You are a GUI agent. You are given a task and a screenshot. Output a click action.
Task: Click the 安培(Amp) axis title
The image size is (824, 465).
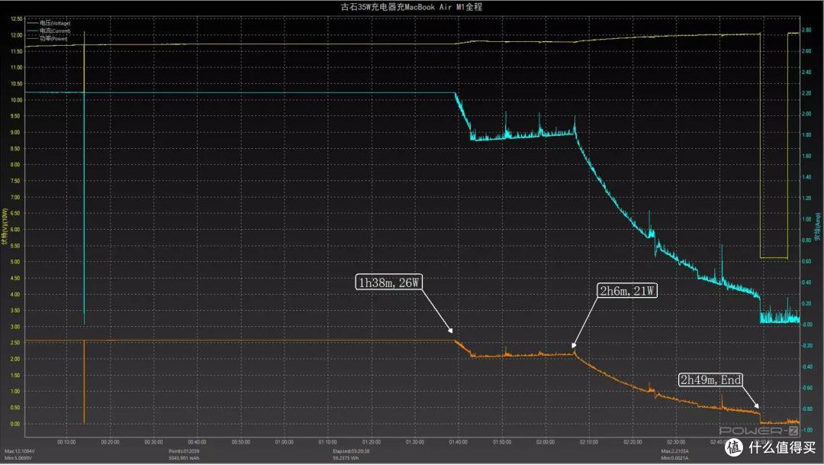click(x=818, y=227)
